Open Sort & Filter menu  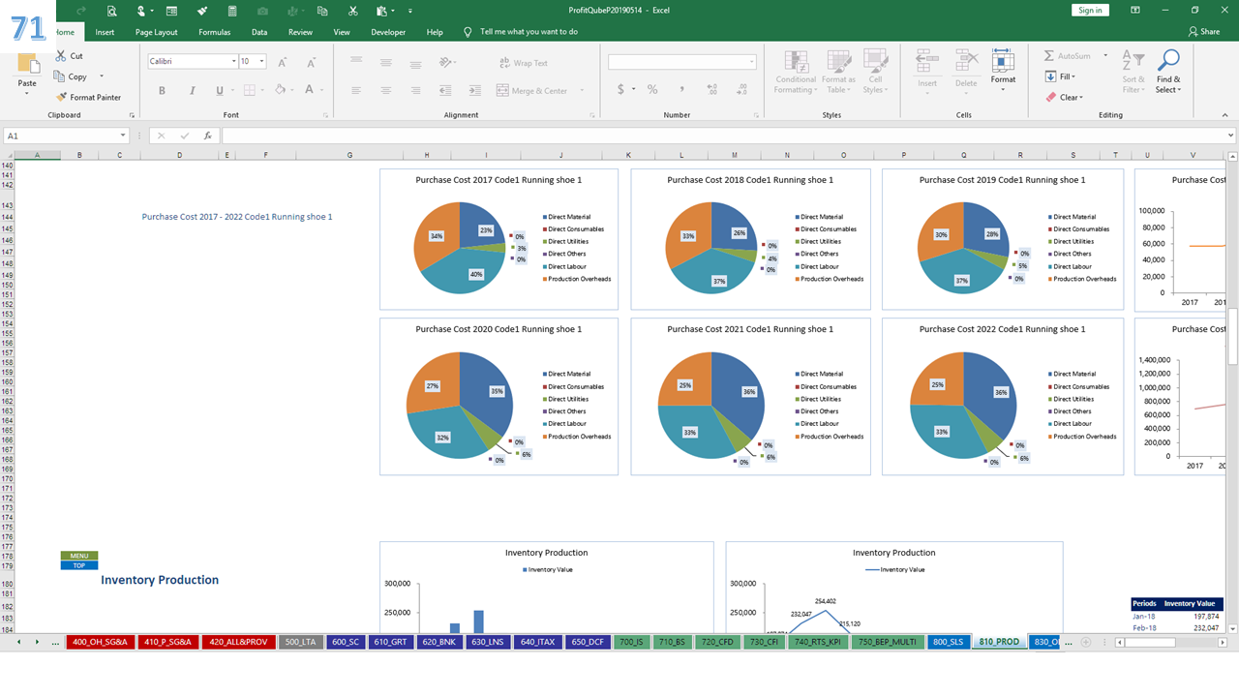click(x=1133, y=73)
